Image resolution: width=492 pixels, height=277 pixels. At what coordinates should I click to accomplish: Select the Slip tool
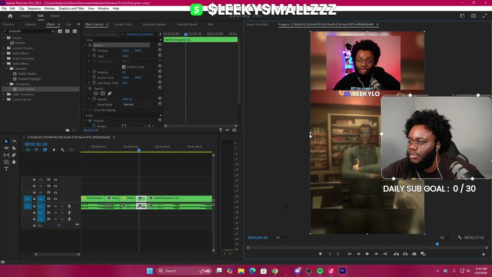click(6, 155)
